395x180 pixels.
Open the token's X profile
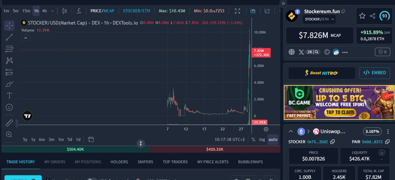(x=302, y=52)
